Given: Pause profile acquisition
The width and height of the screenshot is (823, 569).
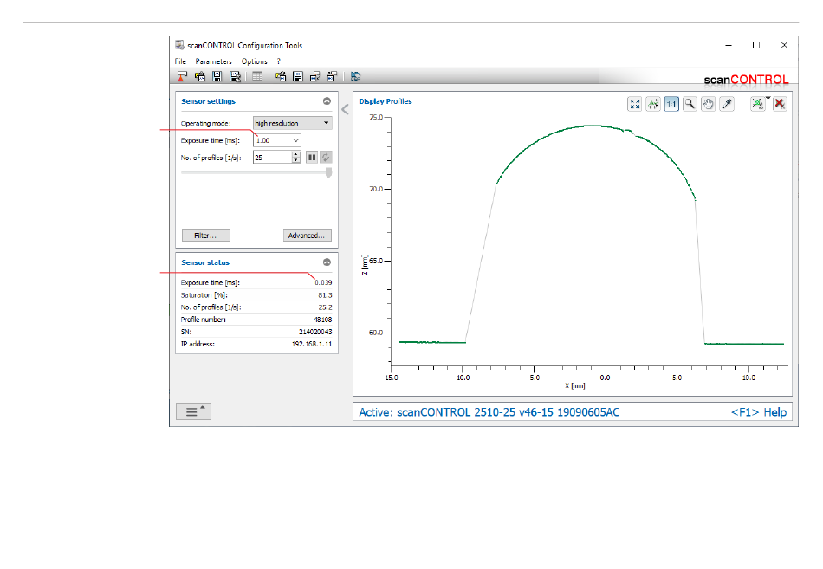Looking at the screenshot, I should [x=312, y=157].
